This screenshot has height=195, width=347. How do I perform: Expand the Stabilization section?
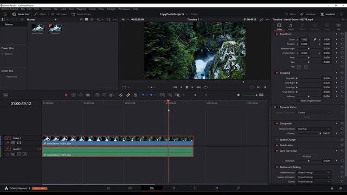[x=286, y=145]
